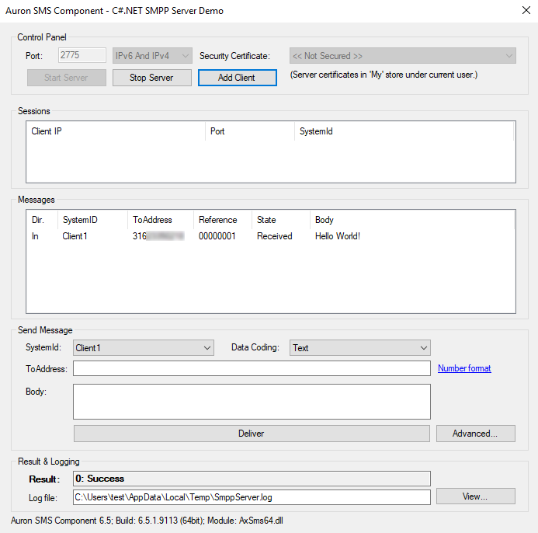Image resolution: width=538 pixels, height=533 pixels.
Task: Click the Stop Server button
Action: point(152,78)
